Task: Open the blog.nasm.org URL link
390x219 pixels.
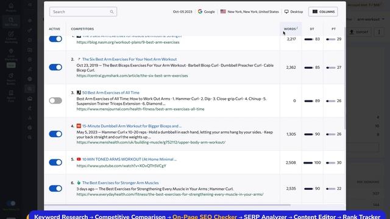Action: click(x=128, y=42)
